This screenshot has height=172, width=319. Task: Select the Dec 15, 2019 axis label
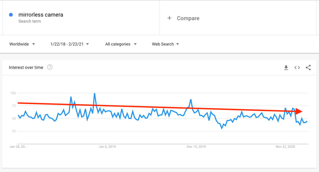click(x=196, y=147)
